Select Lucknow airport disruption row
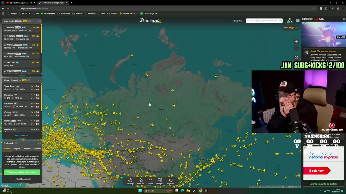The image size is (346, 194). pos(22,105)
